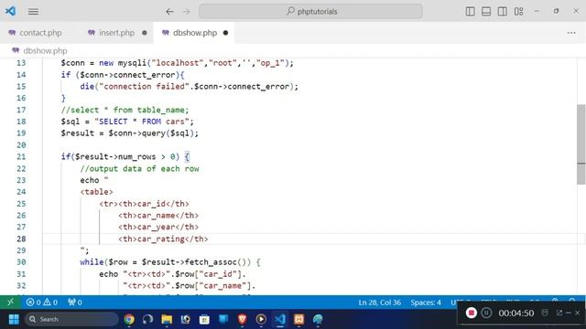The height and width of the screenshot is (329, 586).
Task: Open the customize layout icon
Action: click(x=518, y=11)
